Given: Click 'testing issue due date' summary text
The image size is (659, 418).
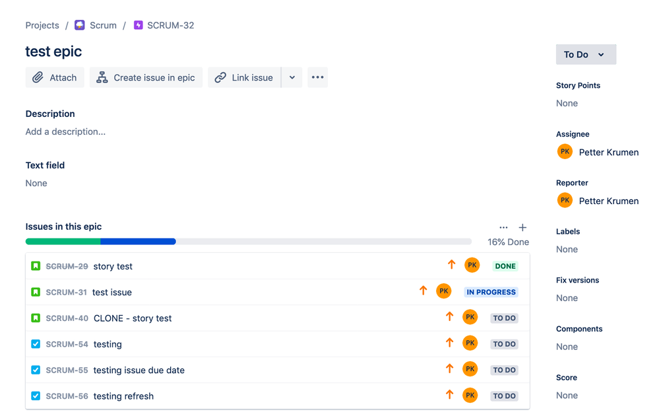Looking at the screenshot, I should click(139, 370).
